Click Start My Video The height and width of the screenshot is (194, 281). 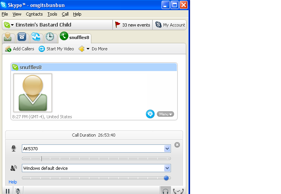56,49
